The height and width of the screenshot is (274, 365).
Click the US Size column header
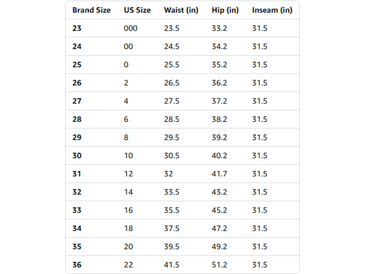tap(137, 10)
